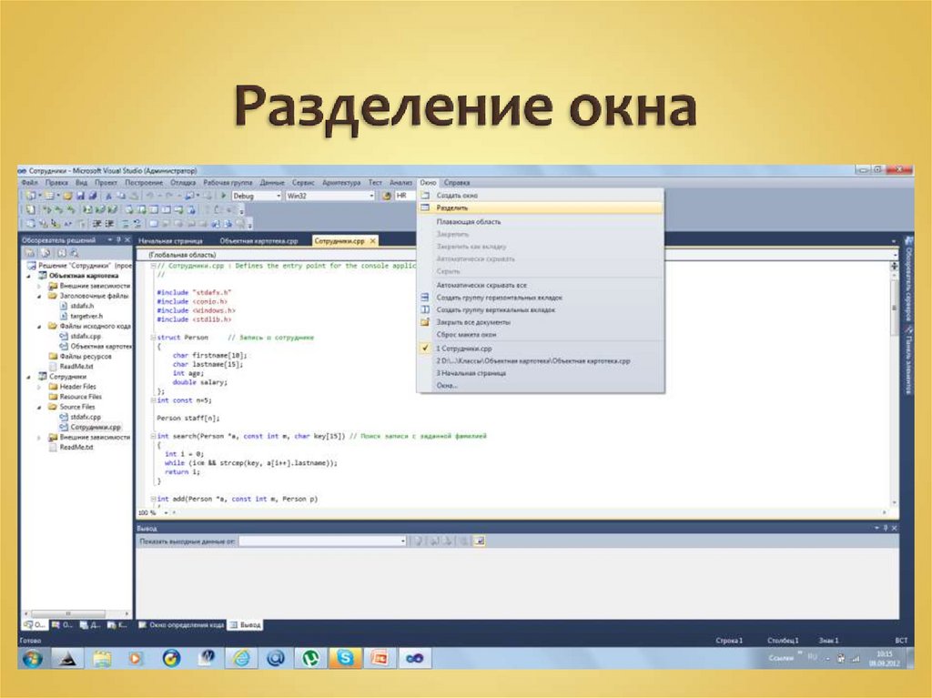Viewport: 932px width, 698px height.
Task: Collapse 'Заголовочные файлы' folder in tree
Action: click(40, 296)
